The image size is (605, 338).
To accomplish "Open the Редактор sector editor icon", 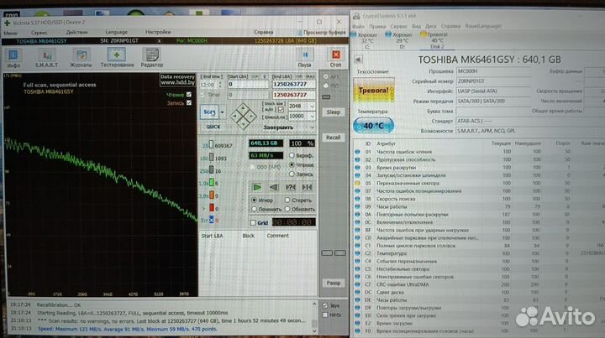I will tap(151, 55).
